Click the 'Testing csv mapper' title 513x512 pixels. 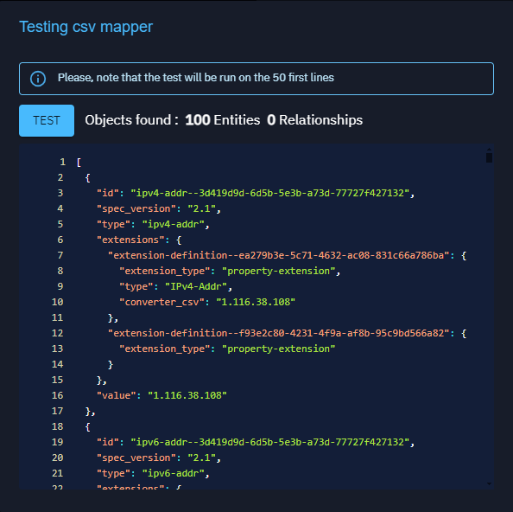pos(86,27)
